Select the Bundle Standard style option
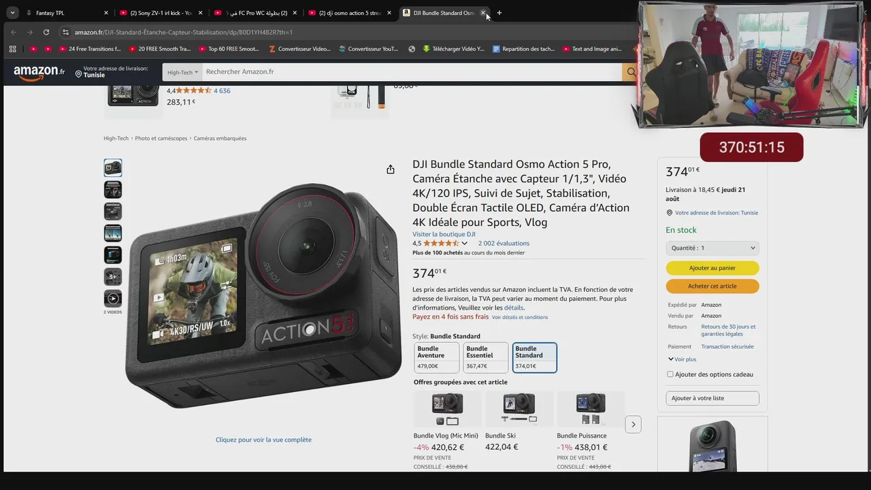This screenshot has height=490, width=871. (x=534, y=357)
